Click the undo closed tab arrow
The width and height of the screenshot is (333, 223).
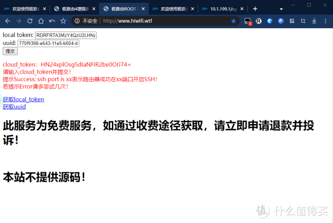tap(52, 21)
